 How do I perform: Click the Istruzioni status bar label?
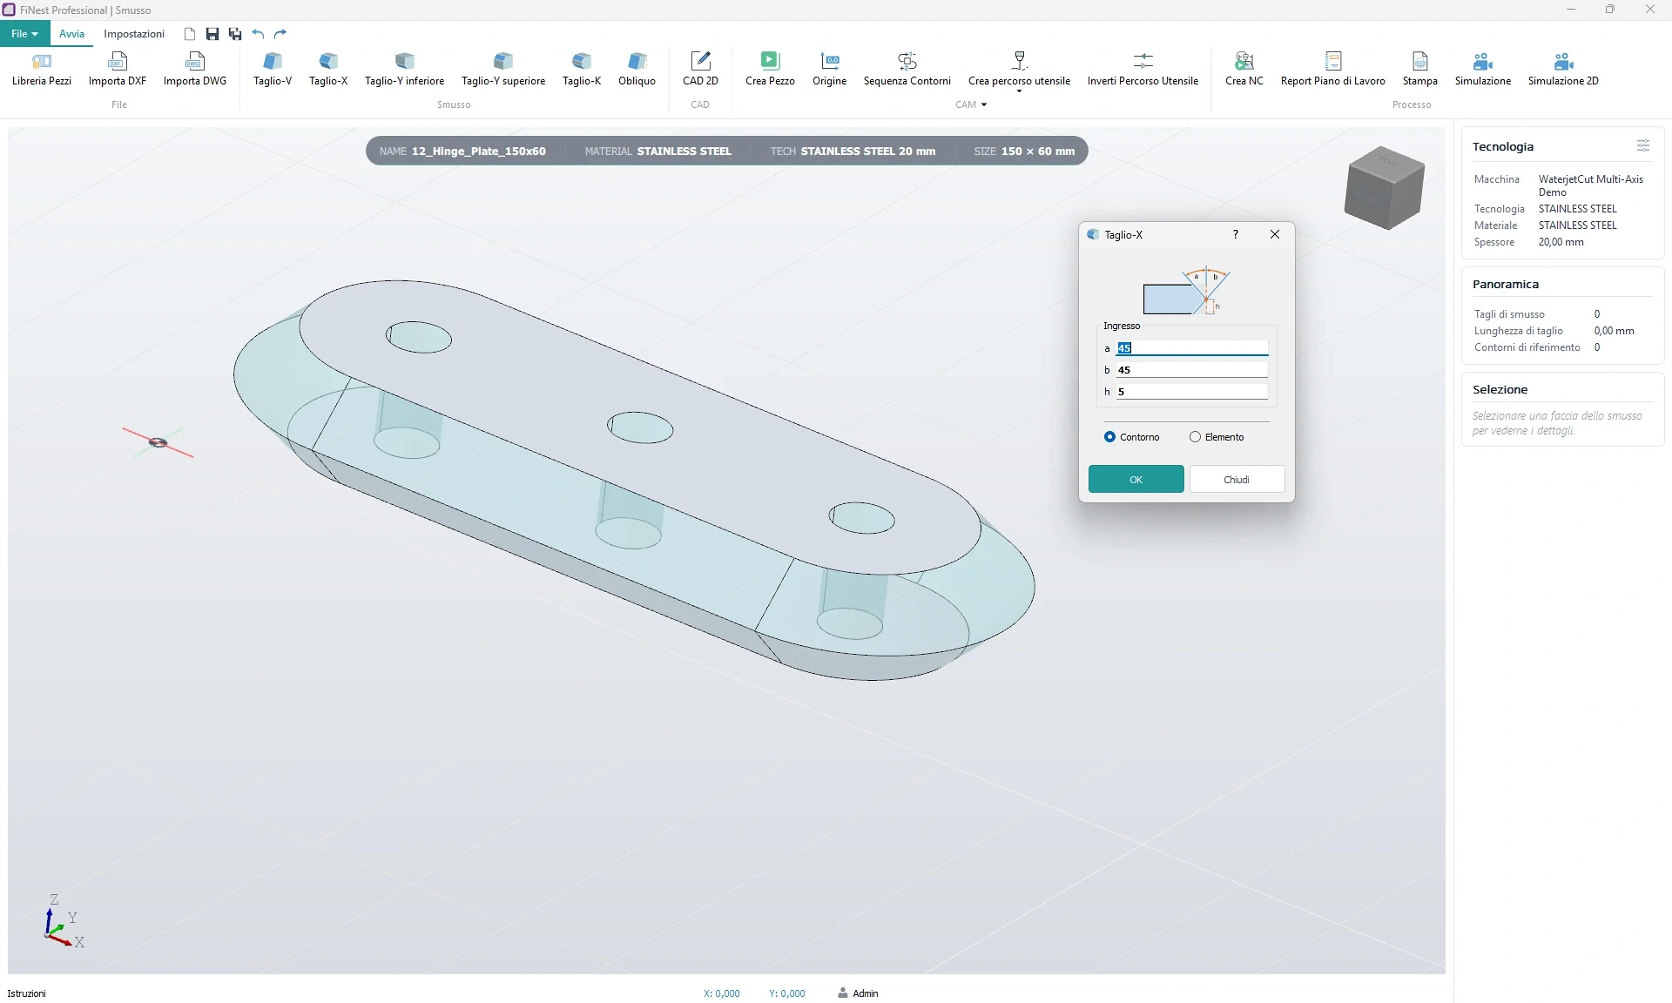(x=27, y=993)
